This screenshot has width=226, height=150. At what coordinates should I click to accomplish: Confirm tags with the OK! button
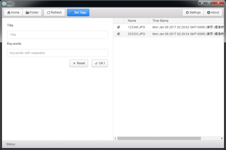coord(100,63)
